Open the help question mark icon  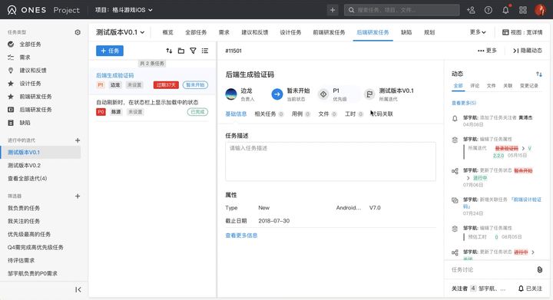488,10
